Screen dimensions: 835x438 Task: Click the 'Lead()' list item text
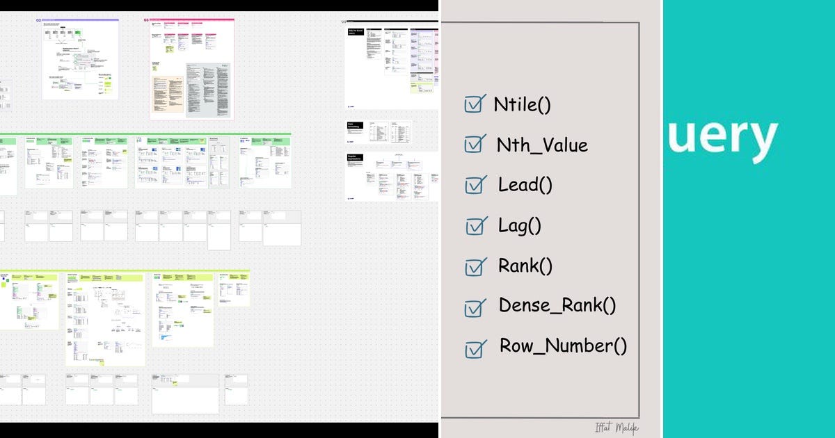[525, 185]
